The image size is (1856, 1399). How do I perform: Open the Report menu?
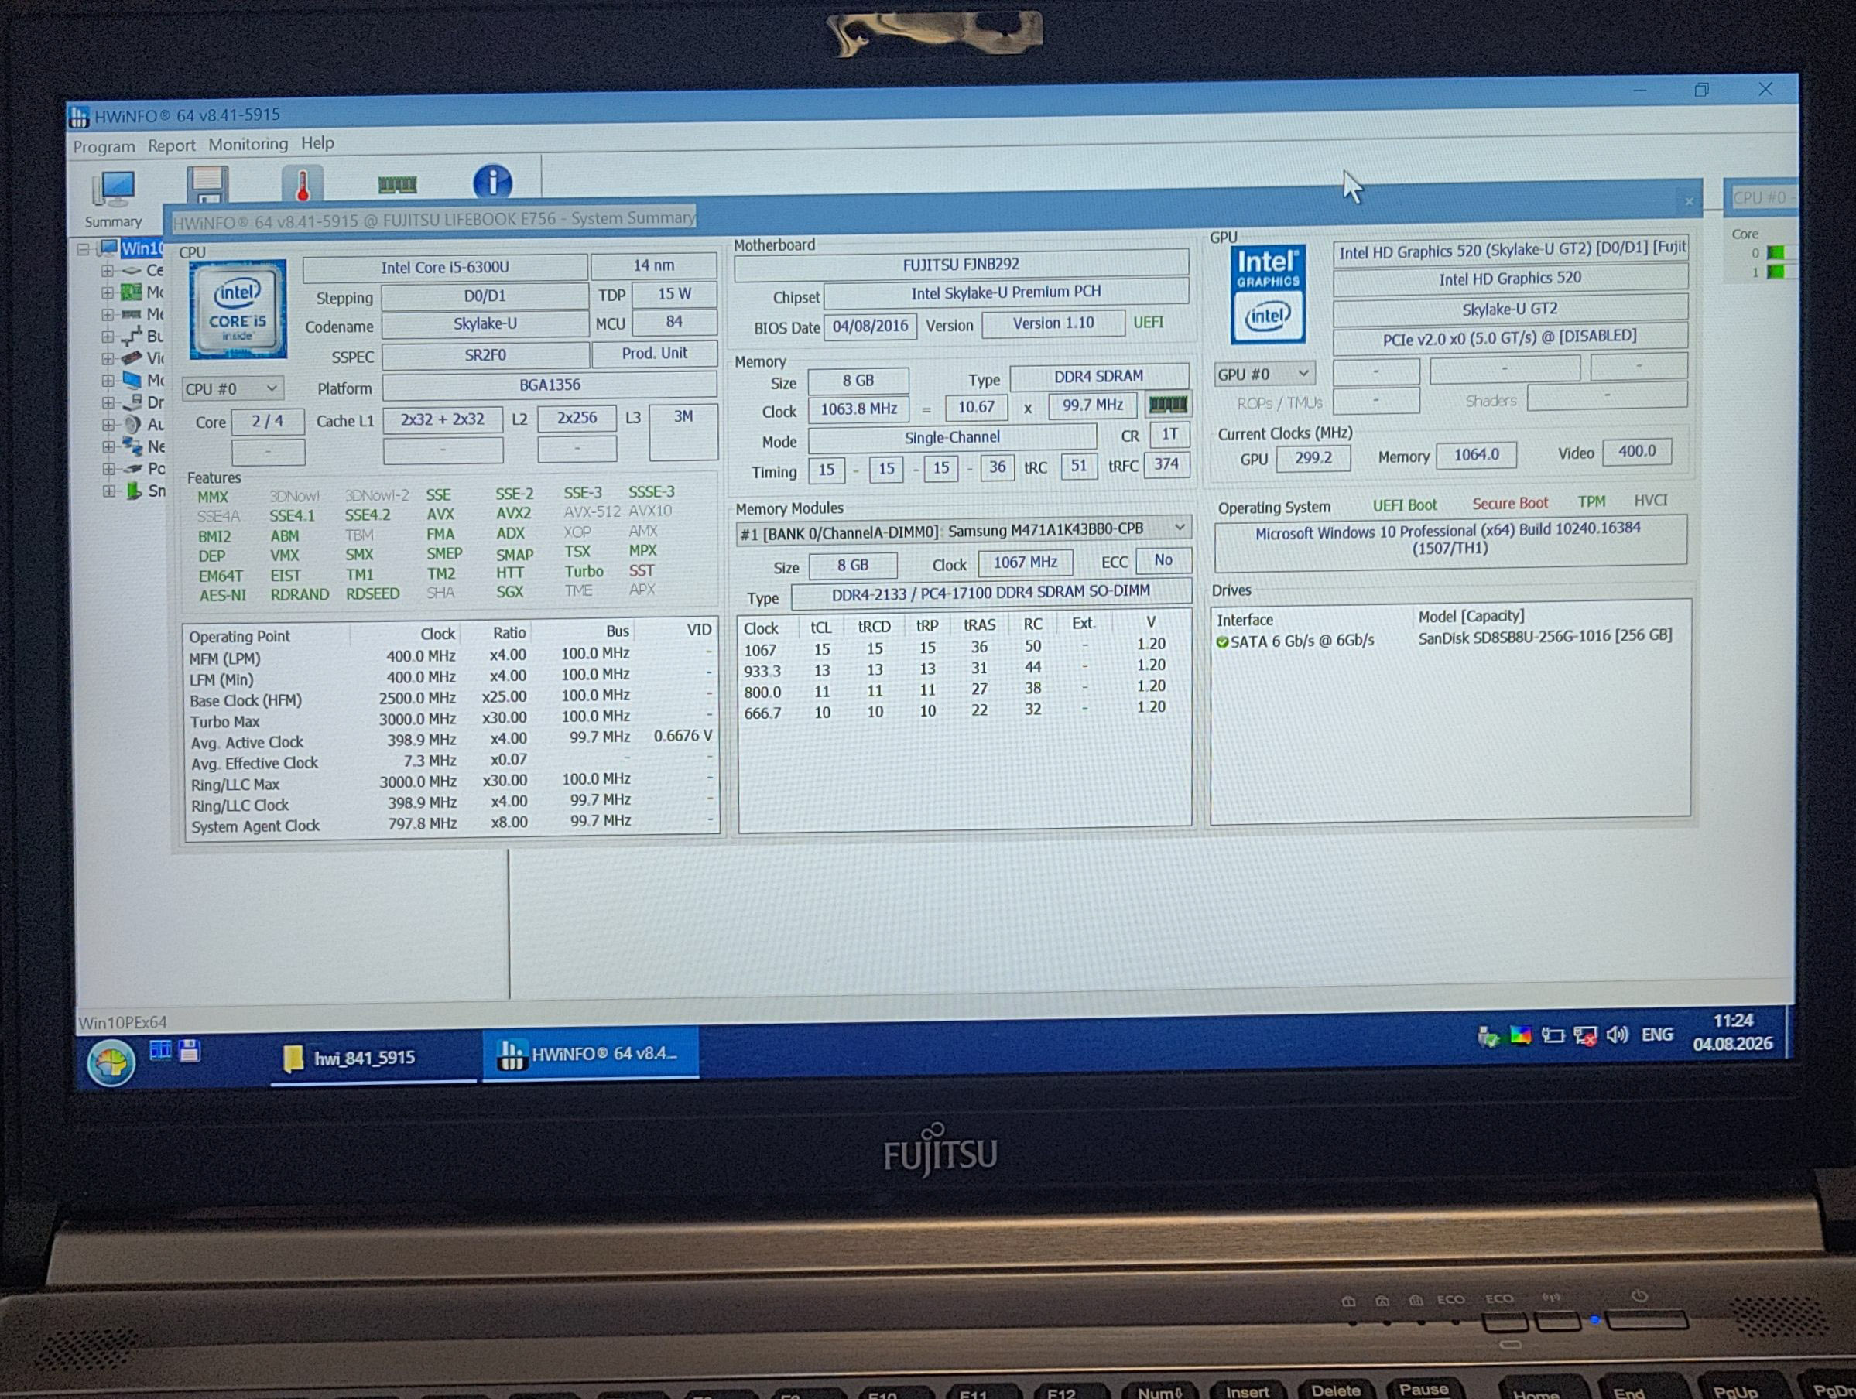[x=171, y=146]
